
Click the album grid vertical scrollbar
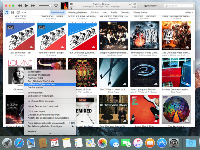(x=194, y=67)
